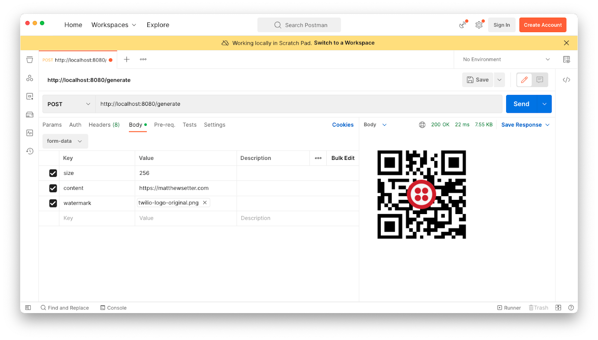Image resolution: width=598 pixels, height=340 pixels.
Task: Open the APIs sidebar icon
Action: click(30, 78)
